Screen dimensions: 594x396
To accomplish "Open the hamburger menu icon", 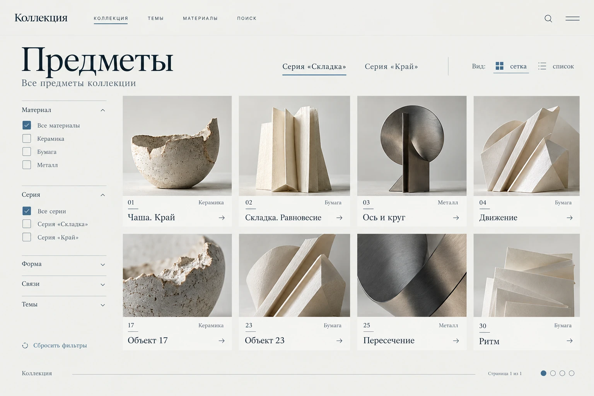I will (x=572, y=18).
